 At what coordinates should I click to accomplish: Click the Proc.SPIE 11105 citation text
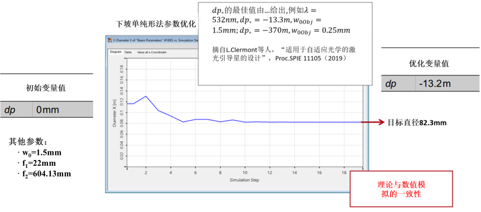[284, 54]
